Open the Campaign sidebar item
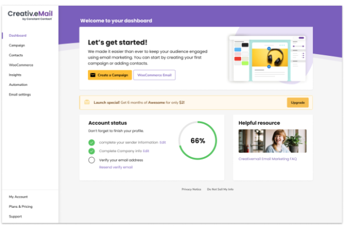The width and height of the screenshot is (344, 228). (17, 45)
